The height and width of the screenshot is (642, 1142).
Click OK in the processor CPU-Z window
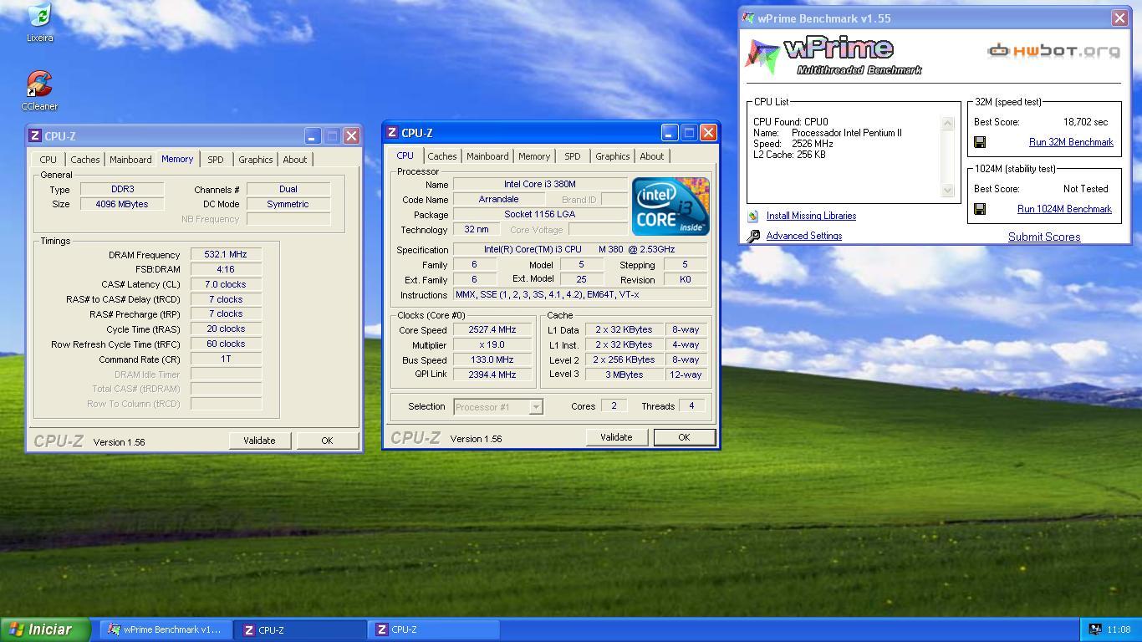(x=684, y=437)
